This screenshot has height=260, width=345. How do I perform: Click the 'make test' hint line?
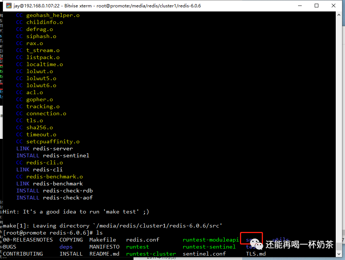[x=76, y=212]
